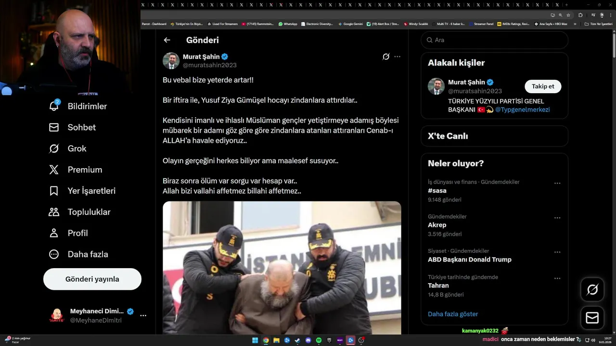Viewport: 616px width, 346px height.
Task: Open File Explorer from the taskbar
Action: point(276,340)
